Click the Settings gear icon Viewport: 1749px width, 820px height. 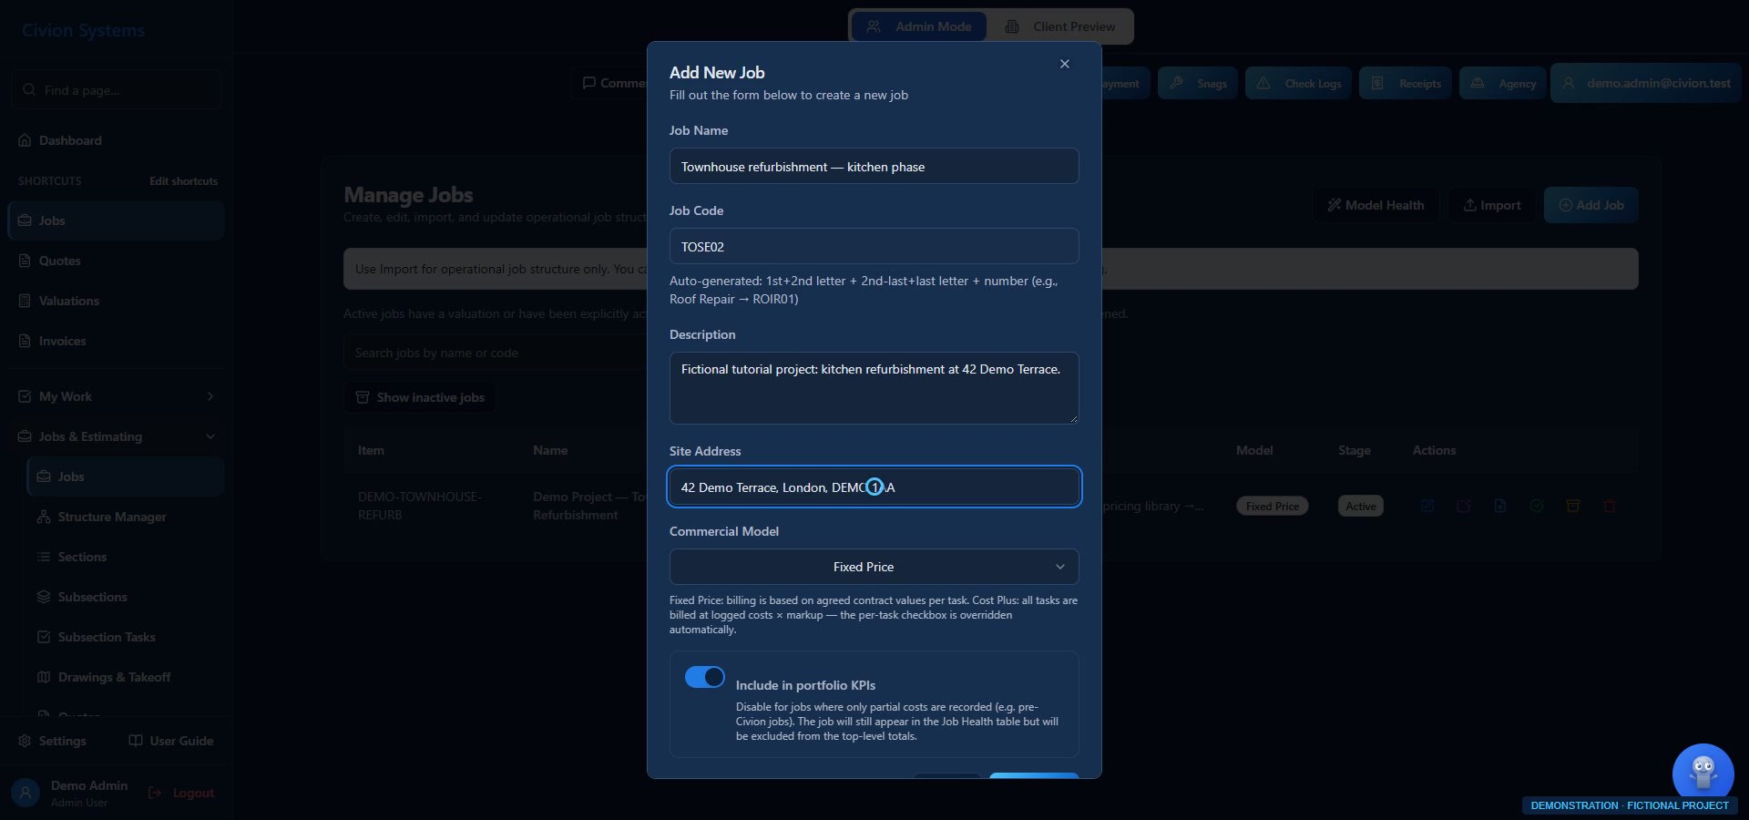25,741
